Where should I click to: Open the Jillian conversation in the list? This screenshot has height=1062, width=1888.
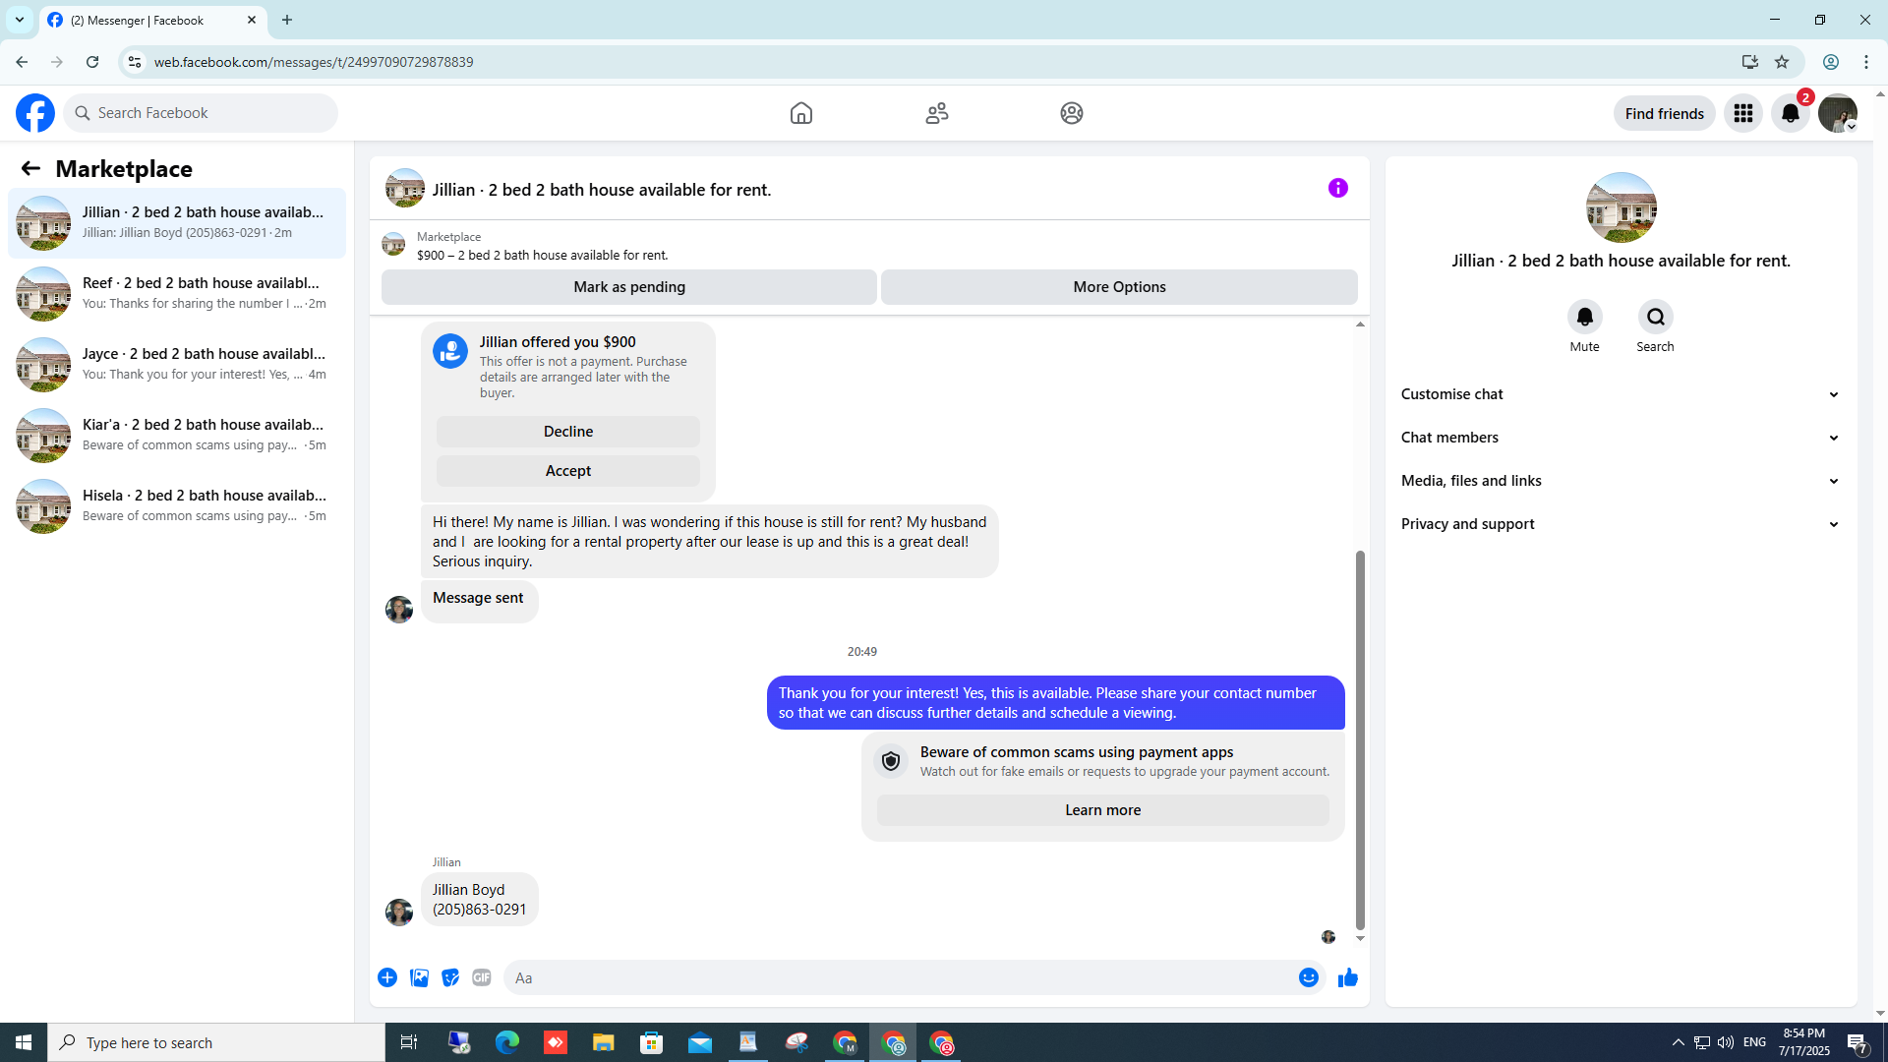tap(177, 223)
